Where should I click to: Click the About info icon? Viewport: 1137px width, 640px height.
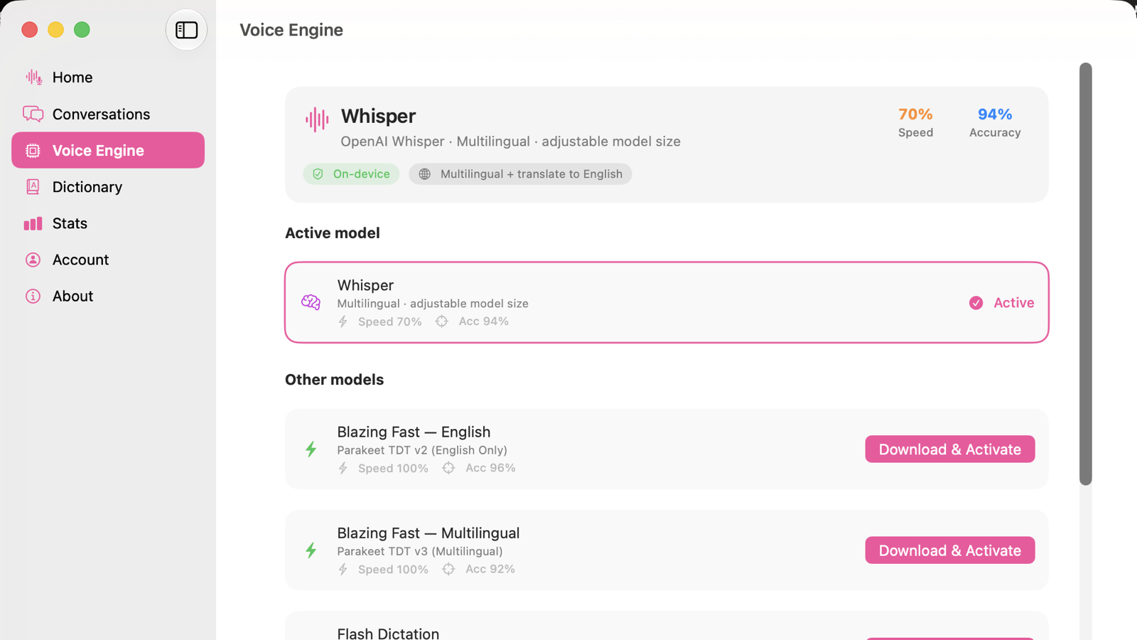coord(33,296)
